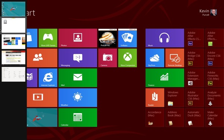Open the Store shopping bag tile
Screen dimensions: 224x140
coord(32,38)
